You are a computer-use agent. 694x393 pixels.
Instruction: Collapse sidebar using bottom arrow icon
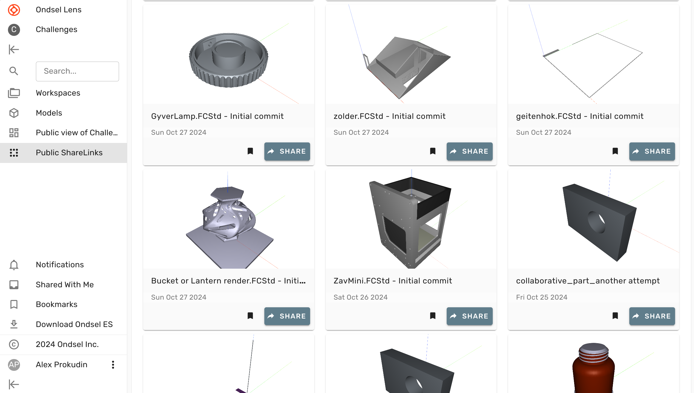[14, 384]
